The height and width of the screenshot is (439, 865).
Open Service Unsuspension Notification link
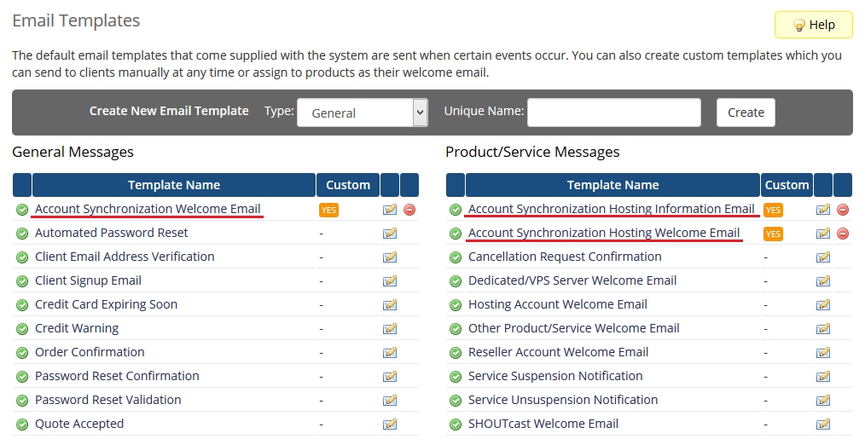click(x=563, y=400)
